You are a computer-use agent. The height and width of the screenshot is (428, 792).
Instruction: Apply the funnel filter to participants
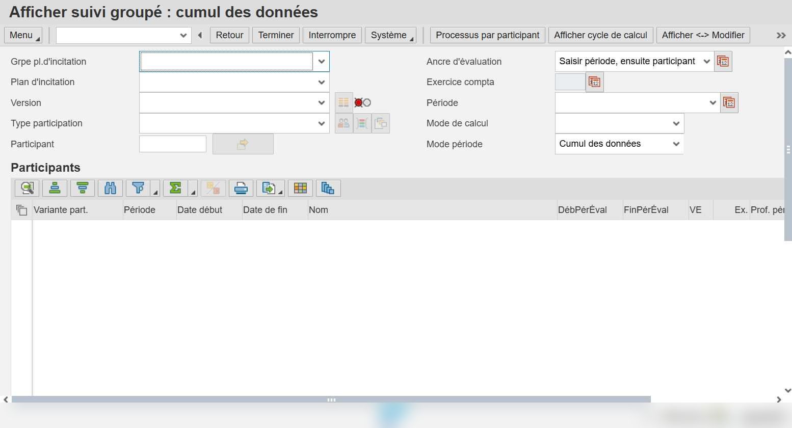(138, 189)
